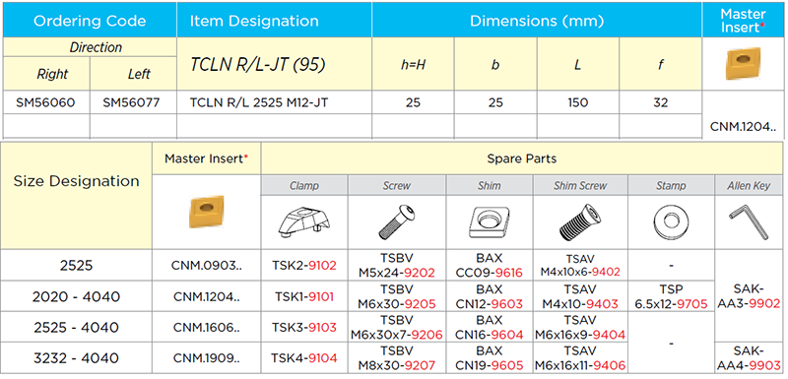Click the SAK-AA4-9903 Allen key code
788x379 pixels.
[749, 357]
